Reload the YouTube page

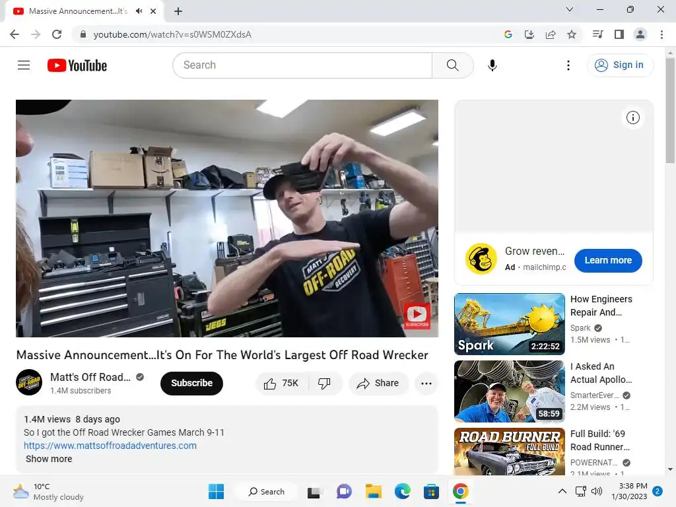pos(57,34)
